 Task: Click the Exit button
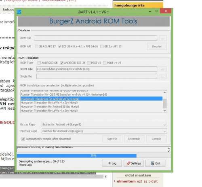click(x=156, y=163)
